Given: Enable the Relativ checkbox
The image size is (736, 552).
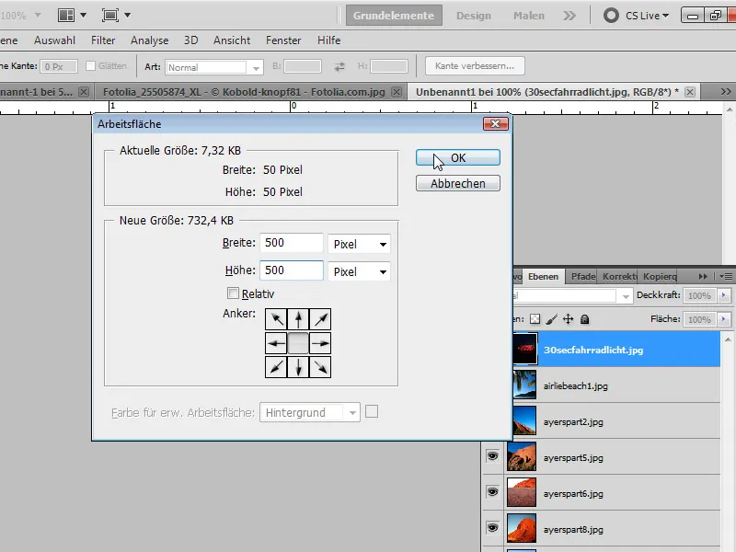Looking at the screenshot, I should pyautogui.click(x=233, y=293).
